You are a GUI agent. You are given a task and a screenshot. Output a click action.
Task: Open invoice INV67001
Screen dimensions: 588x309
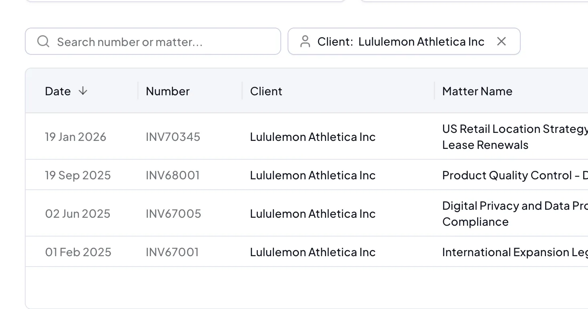pos(172,252)
